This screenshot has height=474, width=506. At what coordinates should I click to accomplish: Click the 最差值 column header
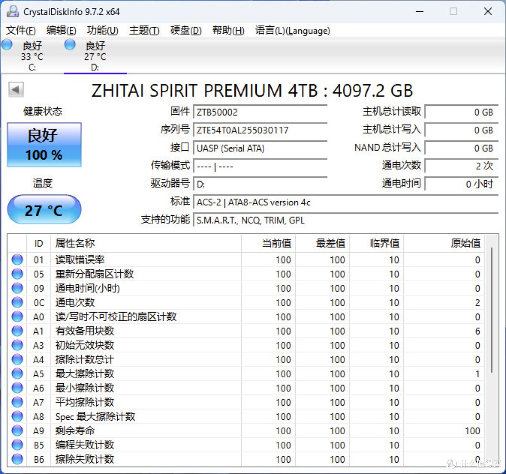pos(322,243)
